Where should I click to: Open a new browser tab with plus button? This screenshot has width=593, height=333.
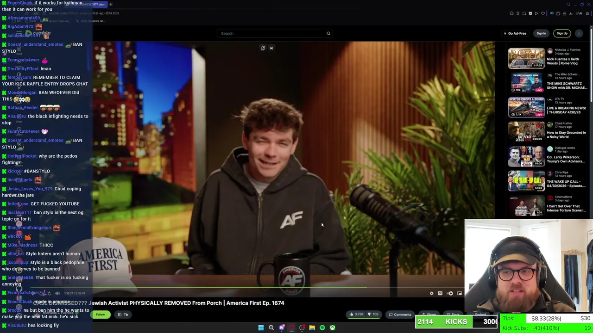pyautogui.click(x=111, y=4)
